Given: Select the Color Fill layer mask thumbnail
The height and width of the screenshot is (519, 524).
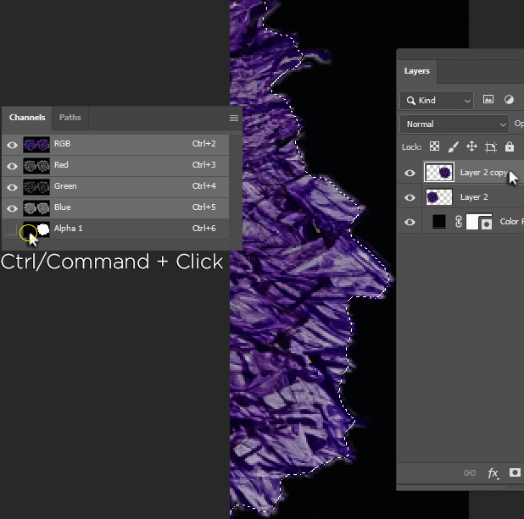Looking at the screenshot, I should 479,222.
